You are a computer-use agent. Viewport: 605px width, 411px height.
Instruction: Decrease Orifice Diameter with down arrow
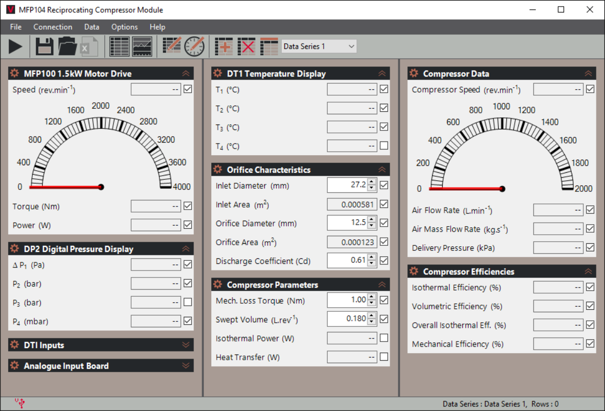click(x=372, y=226)
